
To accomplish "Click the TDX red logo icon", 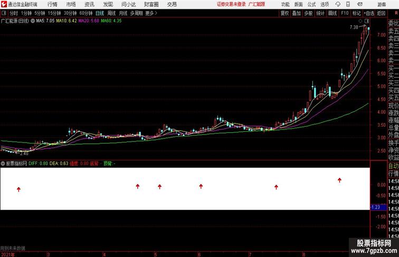I will (4, 4).
